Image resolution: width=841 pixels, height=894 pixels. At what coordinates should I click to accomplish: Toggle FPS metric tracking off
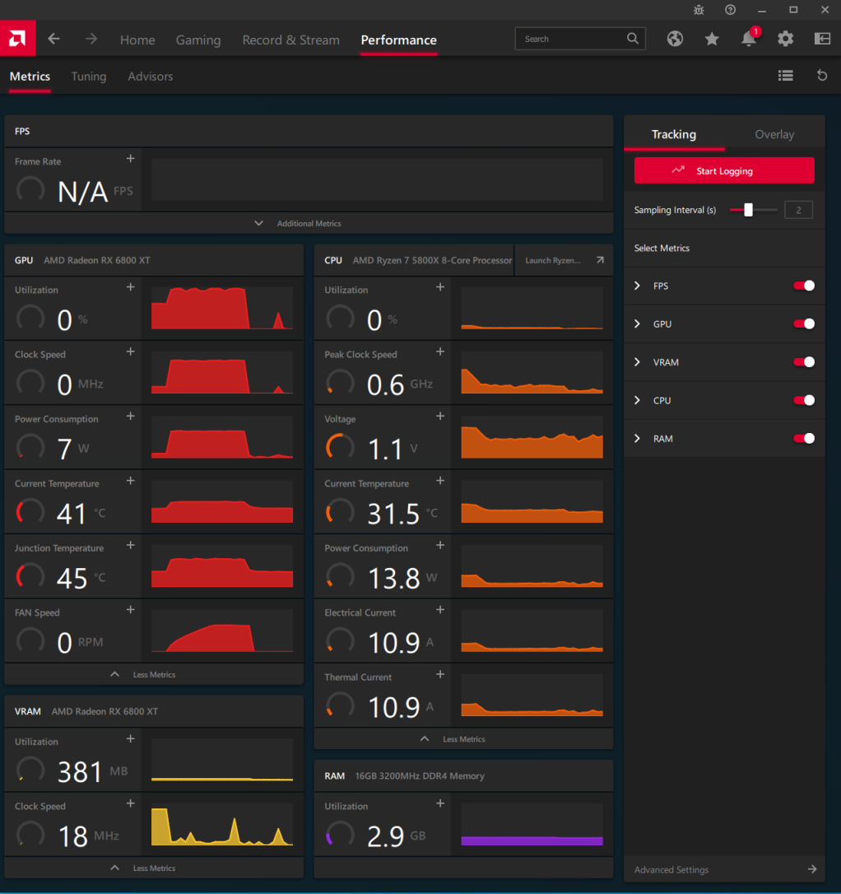click(804, 286)
